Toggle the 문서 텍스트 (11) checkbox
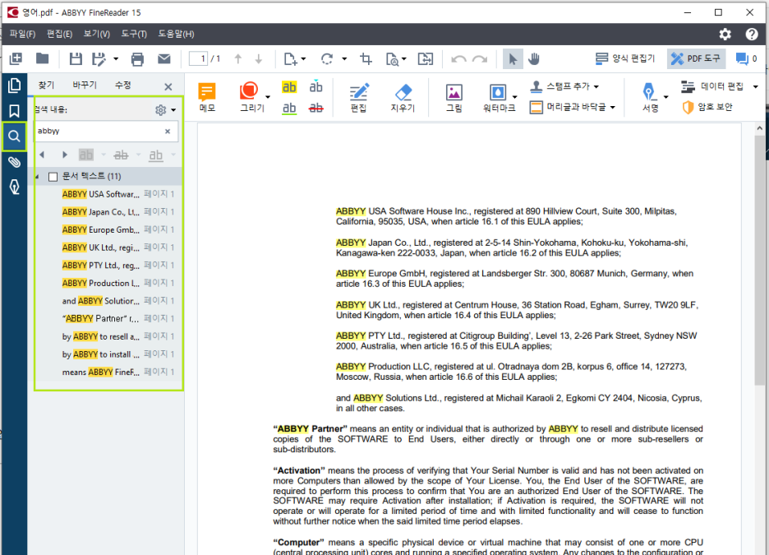This screenshot has height=555, width=769. coord(53,177)
